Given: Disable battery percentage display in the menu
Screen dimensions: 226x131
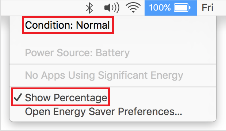Looking at the screenshot, I should point(61,98).
